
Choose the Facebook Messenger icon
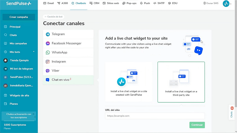(48, 43)
